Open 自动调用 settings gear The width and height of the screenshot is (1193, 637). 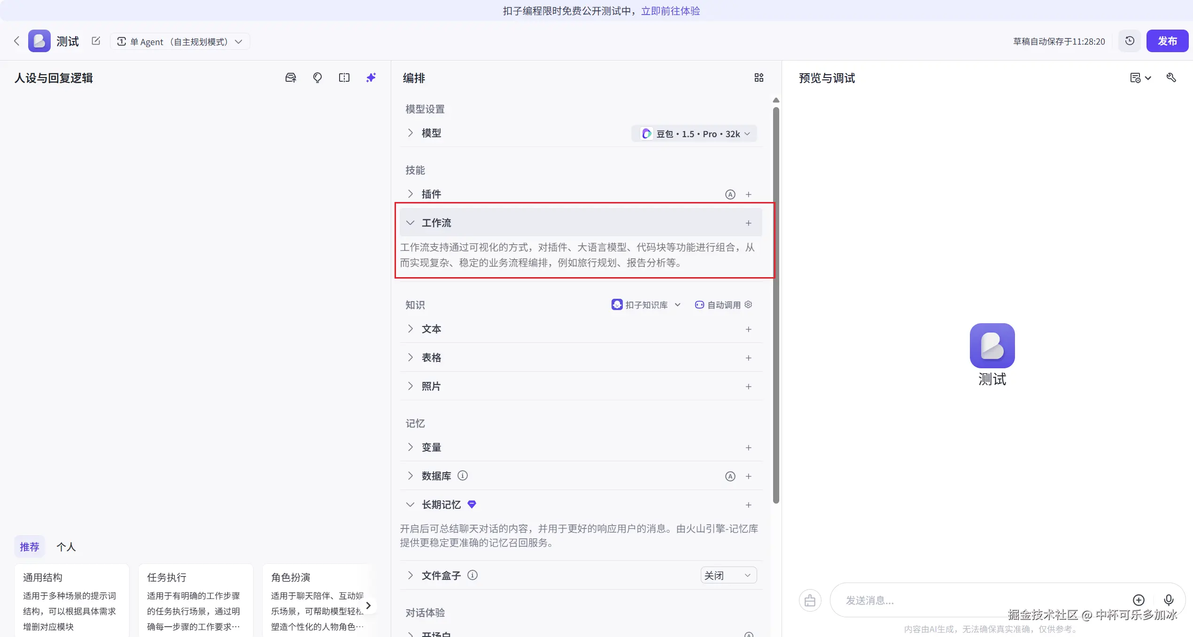[x=748, y=305]
